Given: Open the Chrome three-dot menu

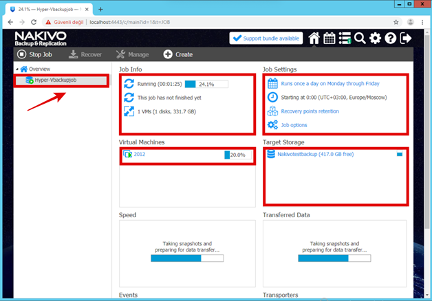Looking at the screenshot, I should point(422,22).
